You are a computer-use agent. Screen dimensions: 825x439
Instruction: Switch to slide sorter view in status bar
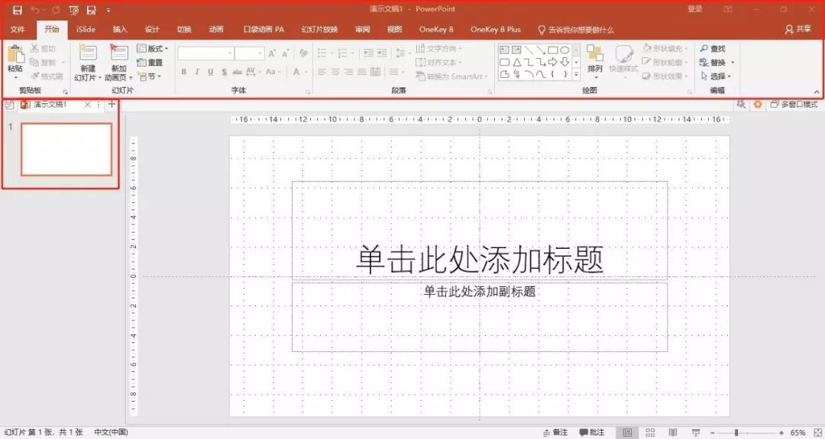[650, 432]
